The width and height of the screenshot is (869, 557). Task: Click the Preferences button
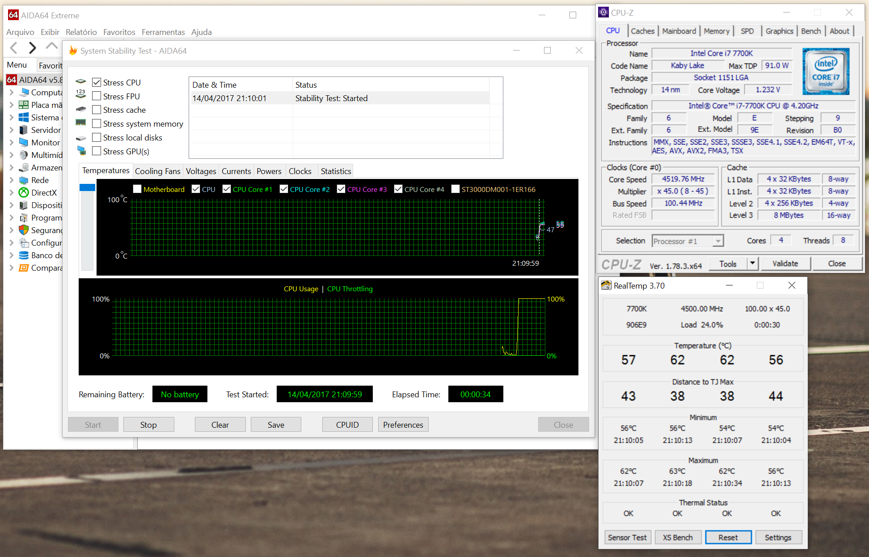(x=403, y=425)
